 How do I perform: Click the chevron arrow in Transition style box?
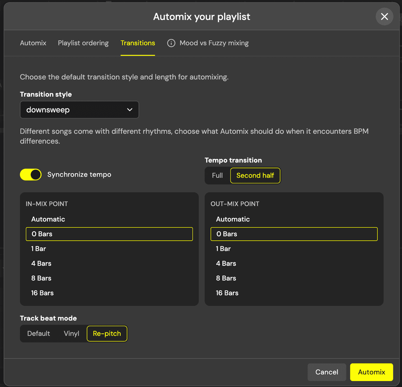pyautogui.click(x=130, y=110)
